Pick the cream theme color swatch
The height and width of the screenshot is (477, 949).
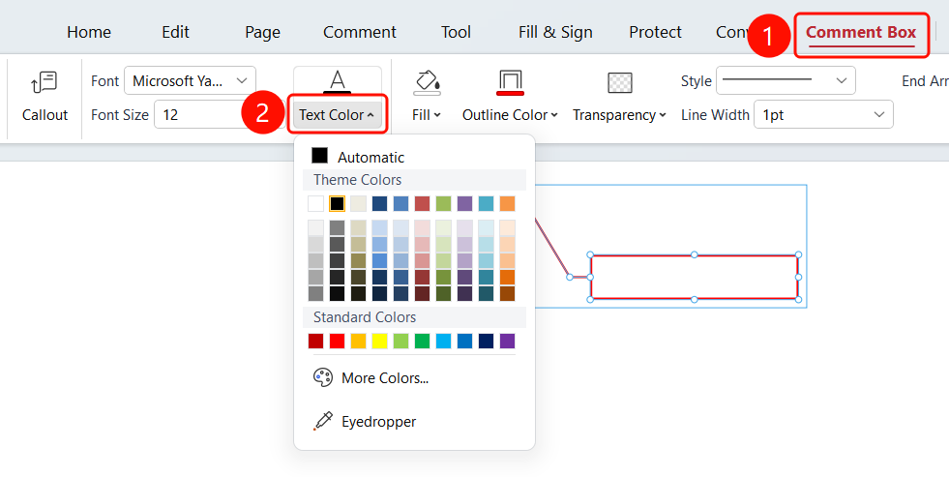(358, 203)
